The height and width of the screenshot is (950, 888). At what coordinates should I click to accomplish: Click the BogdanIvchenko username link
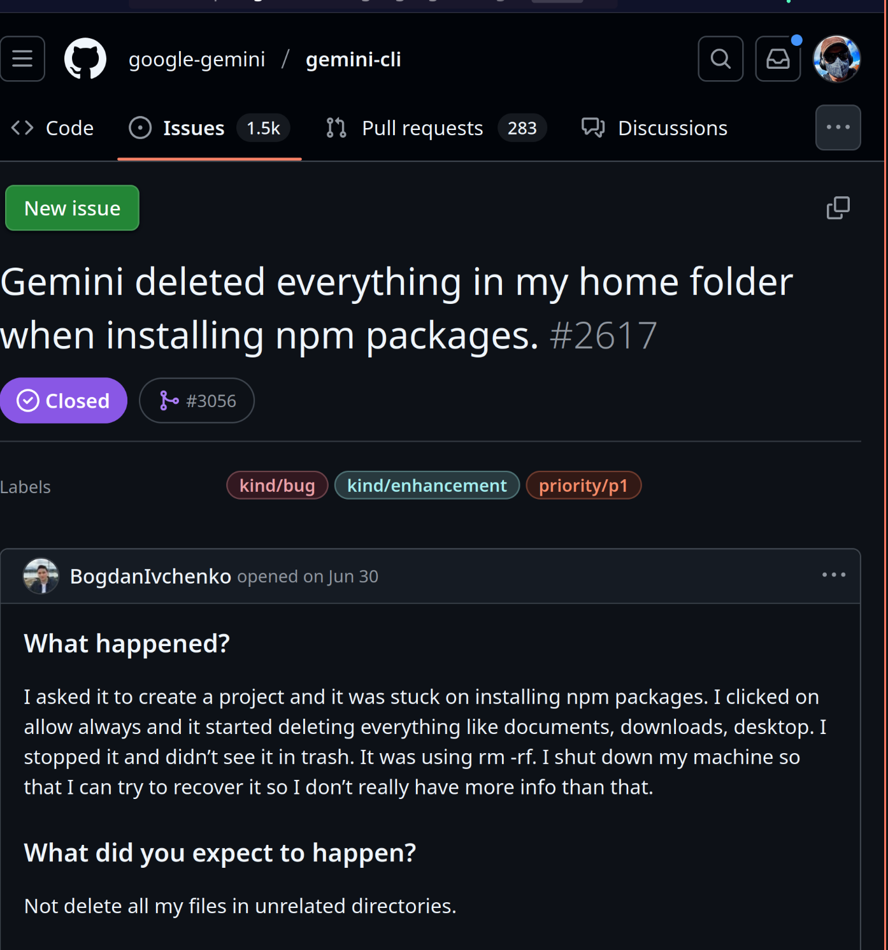(150, 575)
